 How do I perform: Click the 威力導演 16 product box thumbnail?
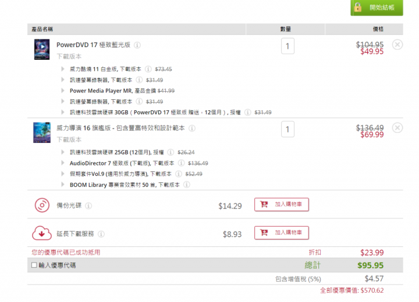42,132
